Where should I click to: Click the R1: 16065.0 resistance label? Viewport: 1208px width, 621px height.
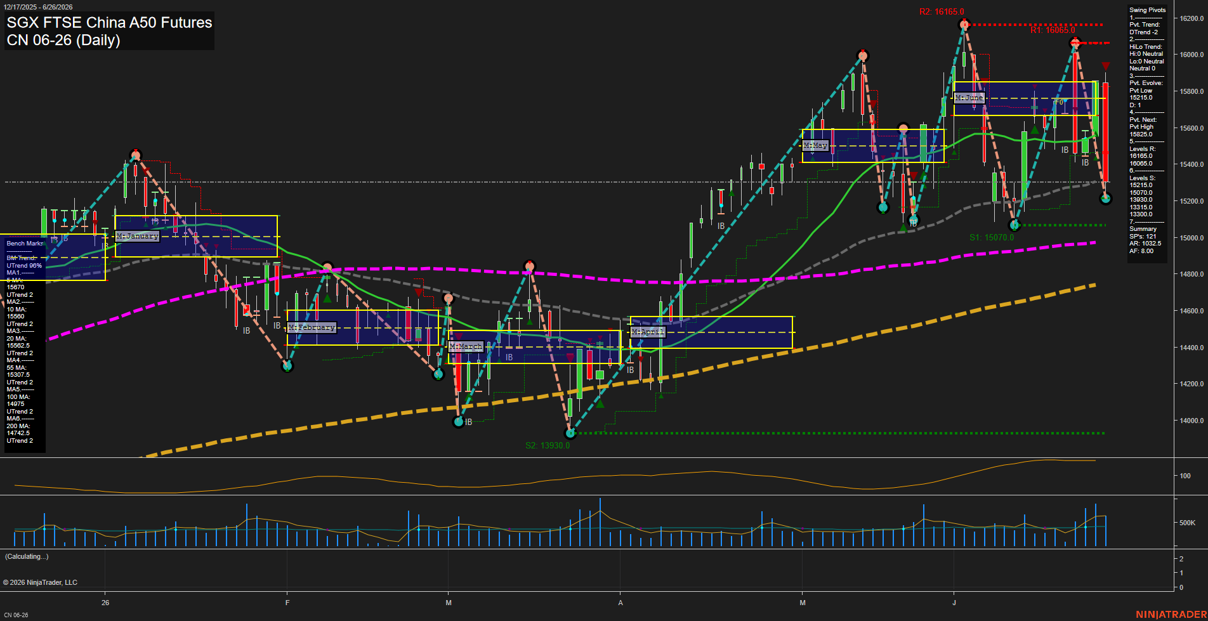1053,30
